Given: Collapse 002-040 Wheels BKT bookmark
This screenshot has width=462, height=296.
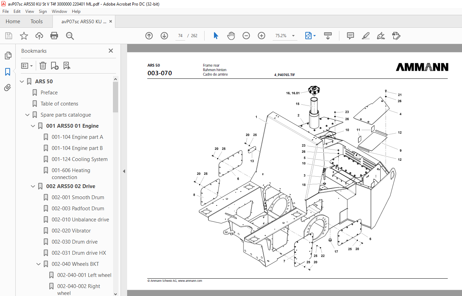Looking at the screenshot, I should pos(39,264).
